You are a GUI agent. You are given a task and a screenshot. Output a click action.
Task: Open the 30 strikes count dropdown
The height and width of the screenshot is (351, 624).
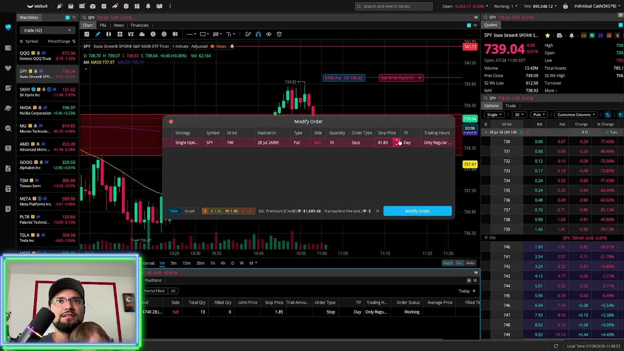(x=519, y=115)
